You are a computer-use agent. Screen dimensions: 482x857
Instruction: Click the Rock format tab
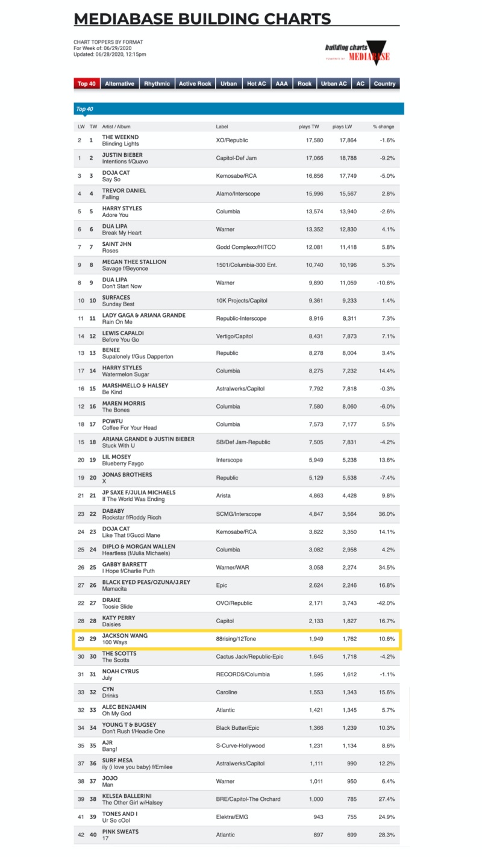coord(305,84)
